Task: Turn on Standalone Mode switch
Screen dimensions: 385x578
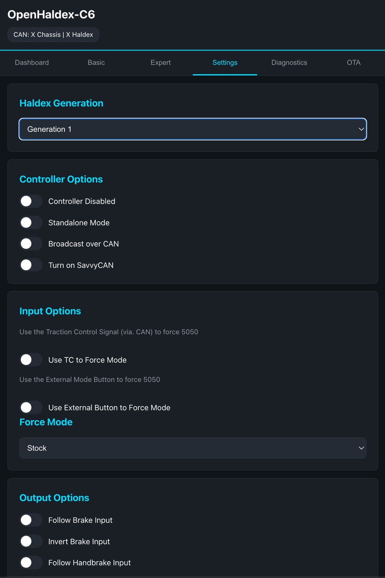Action: (x=31, y=222)
